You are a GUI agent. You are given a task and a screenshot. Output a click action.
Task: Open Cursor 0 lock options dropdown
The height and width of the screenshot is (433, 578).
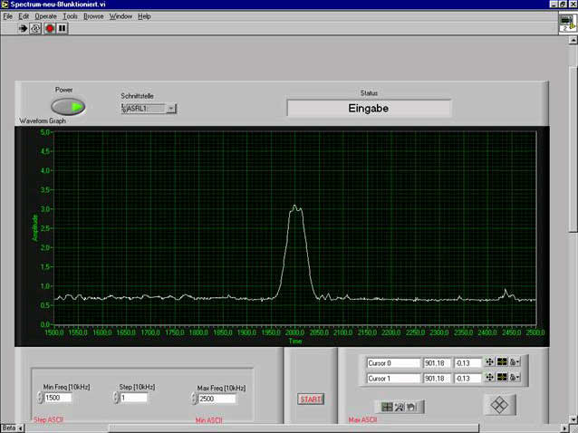(515, 362)
